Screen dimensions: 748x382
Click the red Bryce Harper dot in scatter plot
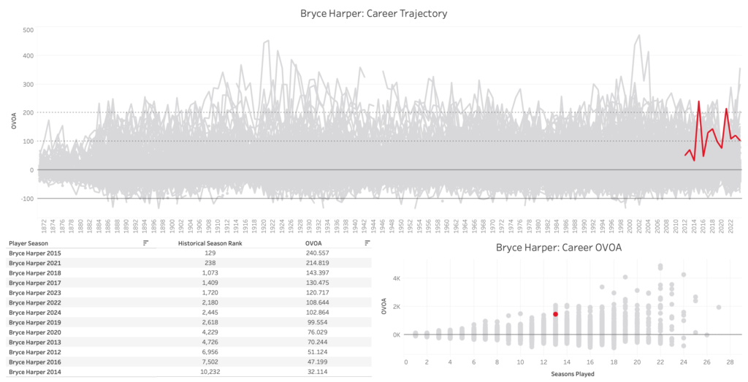555,314
